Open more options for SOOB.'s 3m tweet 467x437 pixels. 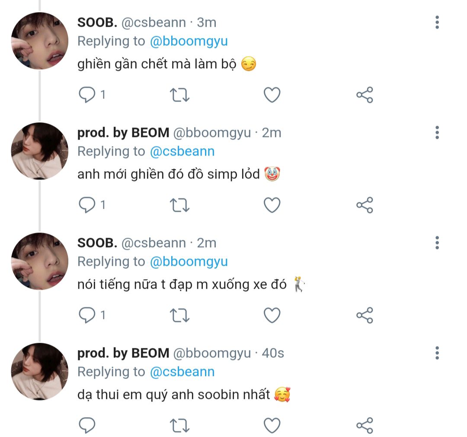437,22
